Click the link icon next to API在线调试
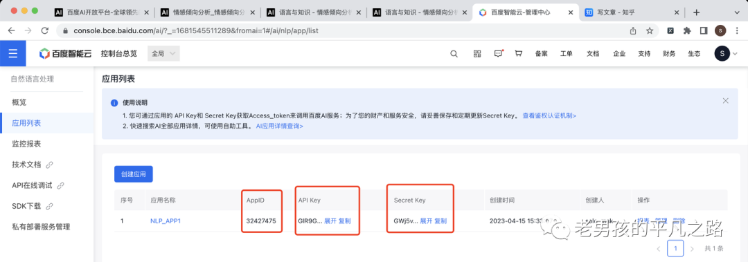 [x=60, y=186]
